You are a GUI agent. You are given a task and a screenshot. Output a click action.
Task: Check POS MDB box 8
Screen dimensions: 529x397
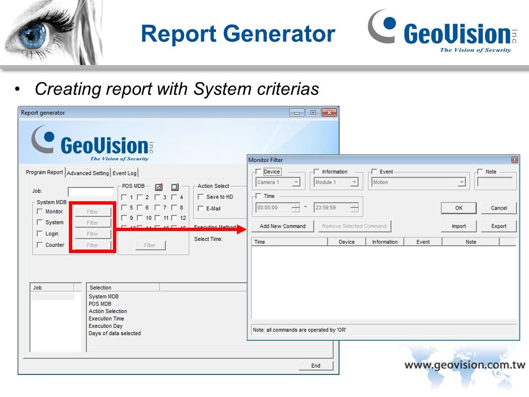point(175,207)
